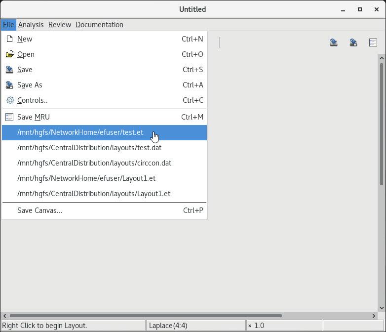Choose Open with the folder icon
Image resolution: width=386 pixels, height=332 pixels.
click(x=26, y=54)
